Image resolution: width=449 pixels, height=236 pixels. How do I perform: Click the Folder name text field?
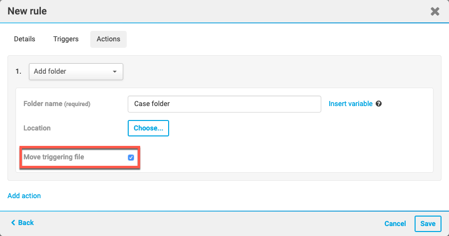(x=224, y=104)
